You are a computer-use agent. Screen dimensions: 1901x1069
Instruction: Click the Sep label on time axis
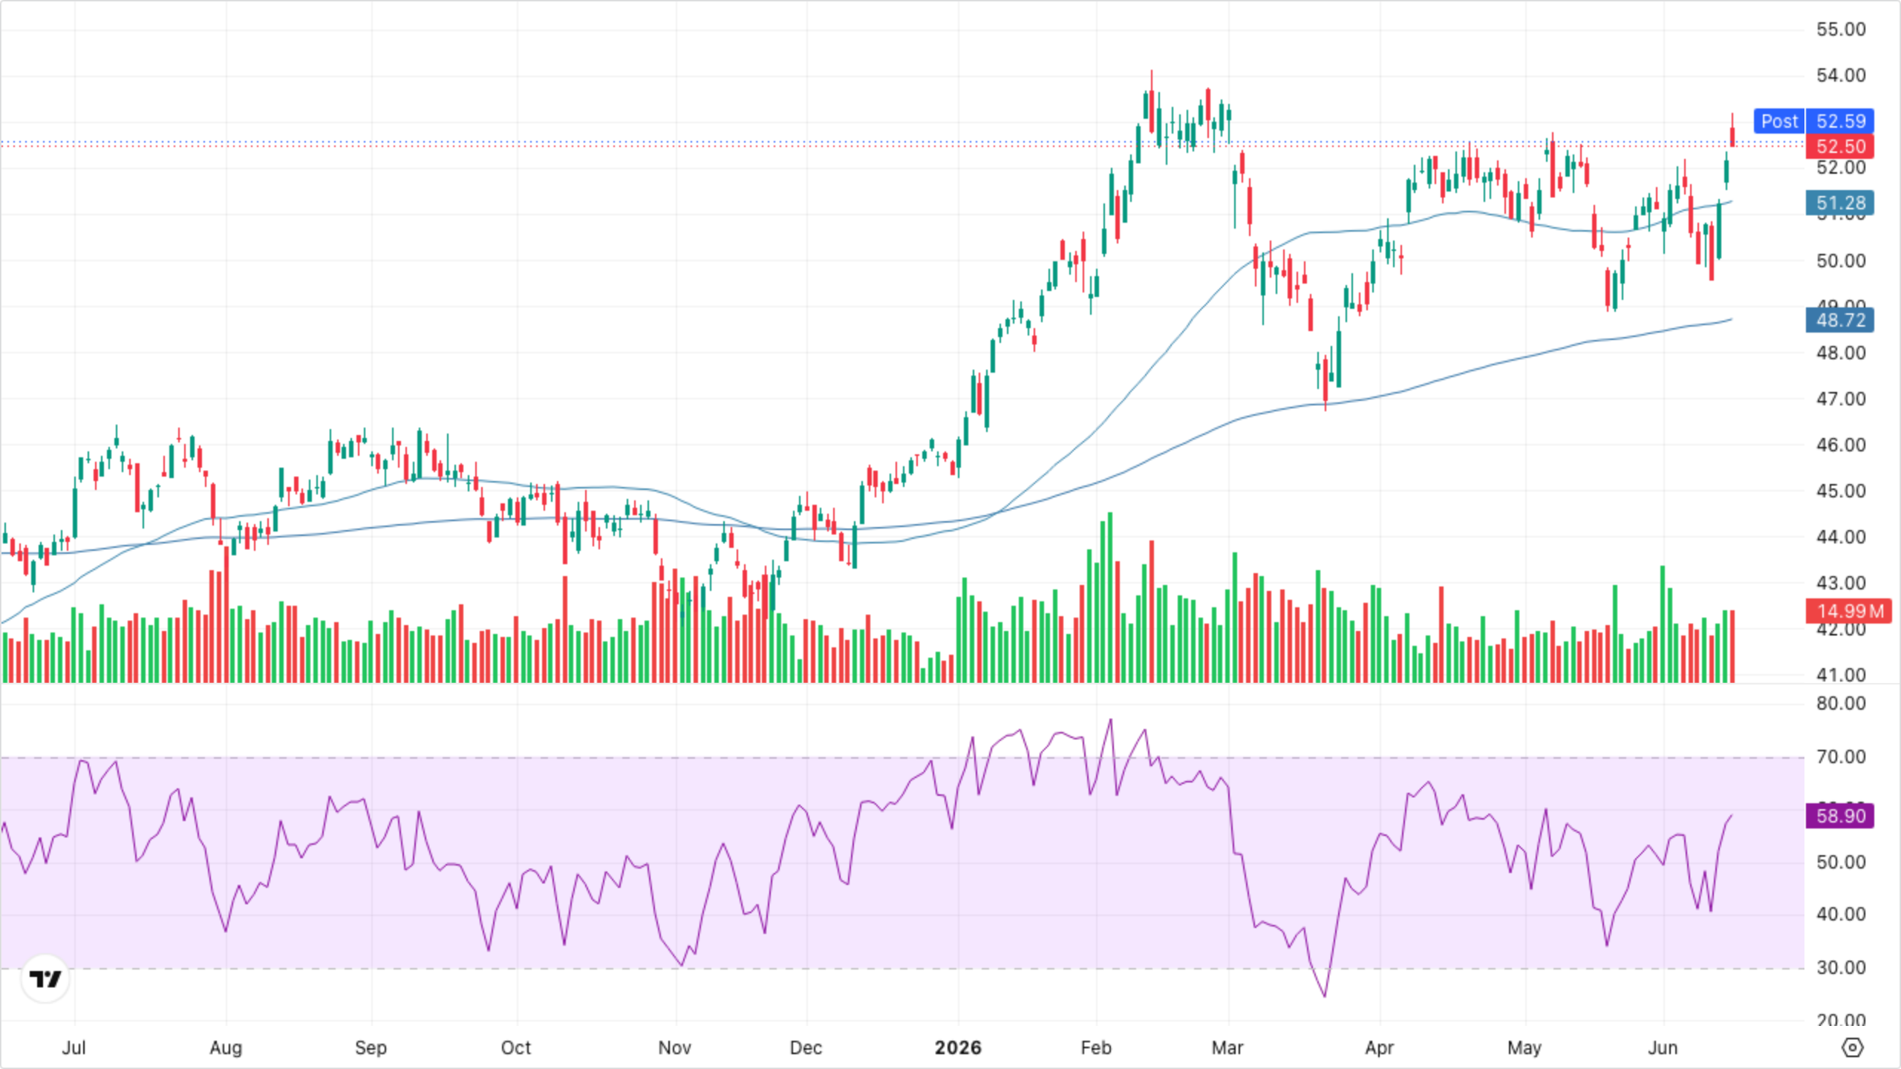tap(371, 1047)
